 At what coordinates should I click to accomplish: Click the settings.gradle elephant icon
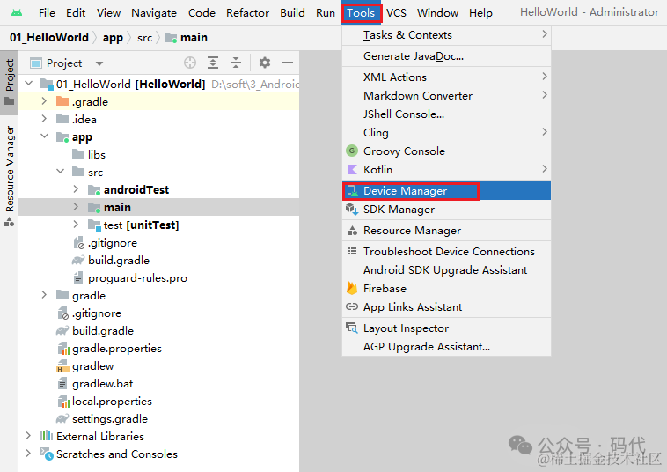pos(62,419)
